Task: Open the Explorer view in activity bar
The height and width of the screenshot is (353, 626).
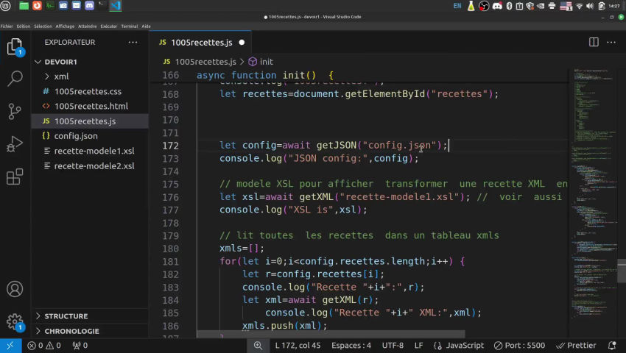Action: (15, 47)
